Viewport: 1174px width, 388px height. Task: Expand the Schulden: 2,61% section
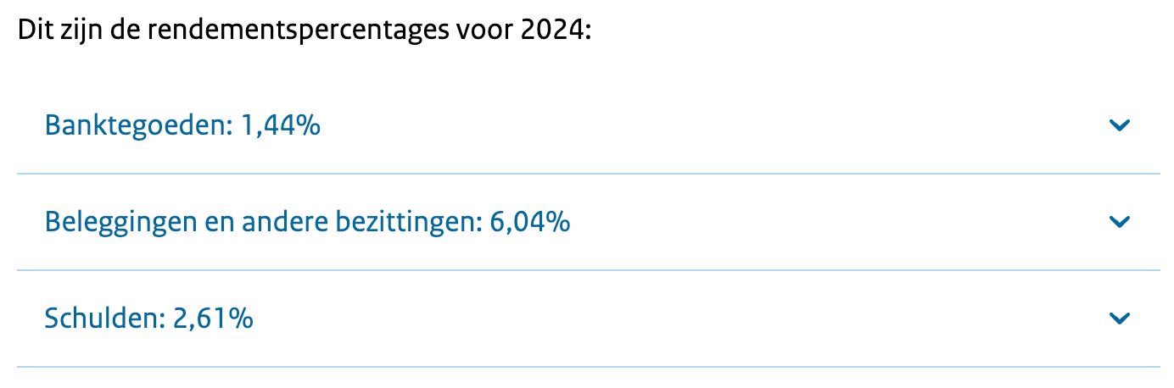click(x=148, y=319)
